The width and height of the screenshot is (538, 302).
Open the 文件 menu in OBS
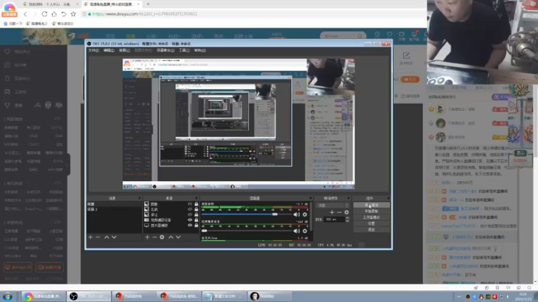93,50
